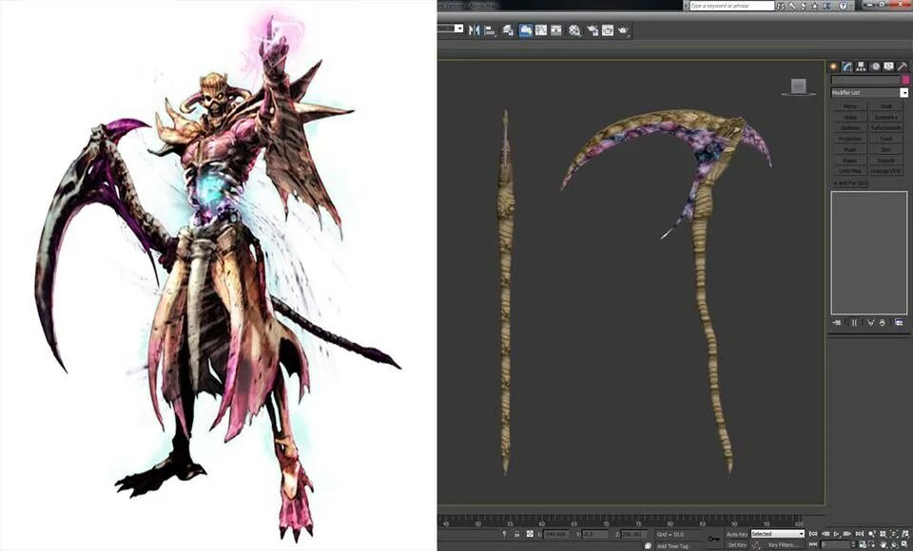Click the Zoom Extents All navigation icon

coord(905,534)
